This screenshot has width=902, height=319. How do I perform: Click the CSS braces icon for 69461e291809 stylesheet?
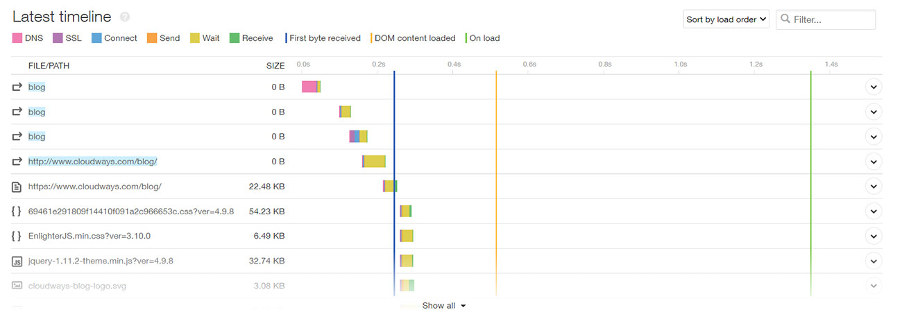tap(17, 212)
